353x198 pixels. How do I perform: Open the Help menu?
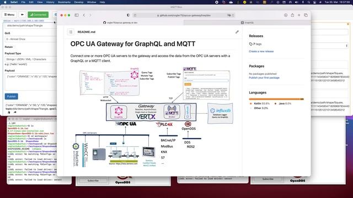pos(102,2)
